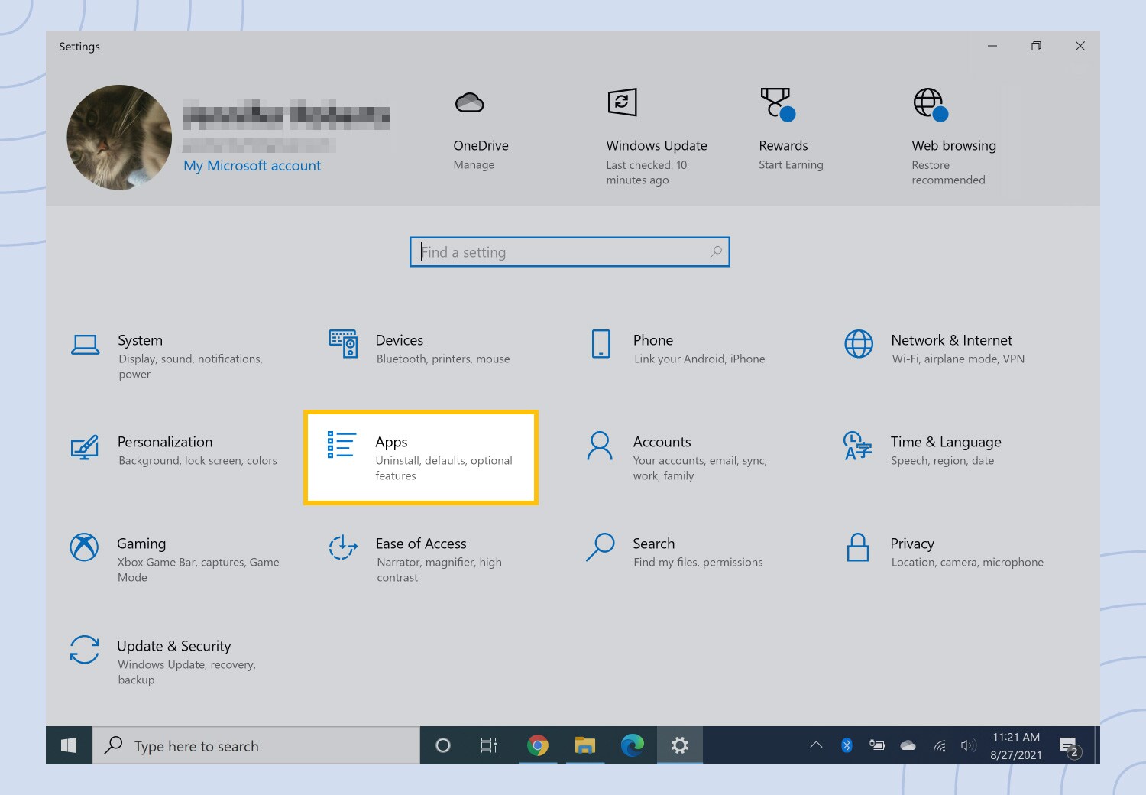This screenshot has height=795, width=1146.
Task: Click the Network & Internet globe icon
Action: coord(859,344)
